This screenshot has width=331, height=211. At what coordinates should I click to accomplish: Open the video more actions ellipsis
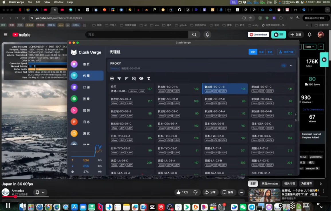point(241,192)
